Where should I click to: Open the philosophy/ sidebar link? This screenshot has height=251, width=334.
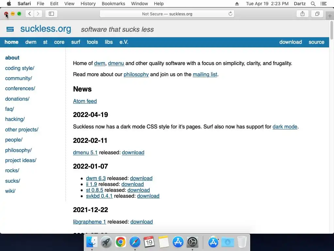[18, 150]
